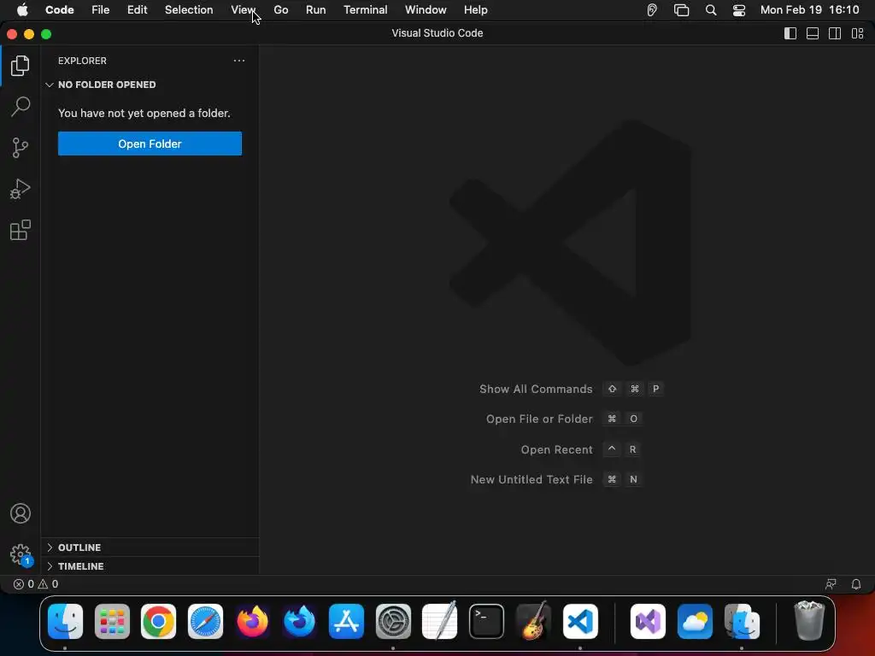Open the Manage gear icon
875x656 pixels.
coord(21,554)
